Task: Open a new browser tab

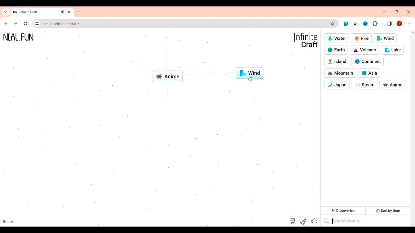Action: pyautogui.click(x=79, y=12)
